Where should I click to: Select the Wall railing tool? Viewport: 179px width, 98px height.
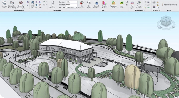pos(33,4)
